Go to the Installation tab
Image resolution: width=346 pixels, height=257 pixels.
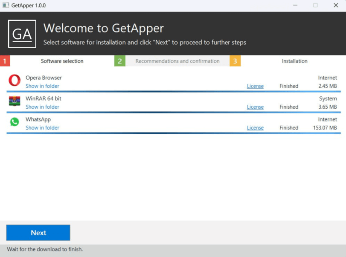294,61
